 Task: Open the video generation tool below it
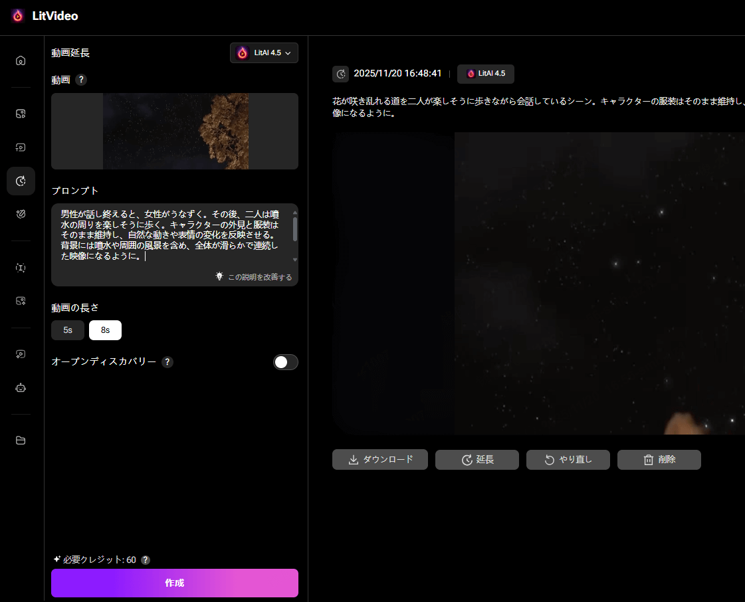pos(21,147)
